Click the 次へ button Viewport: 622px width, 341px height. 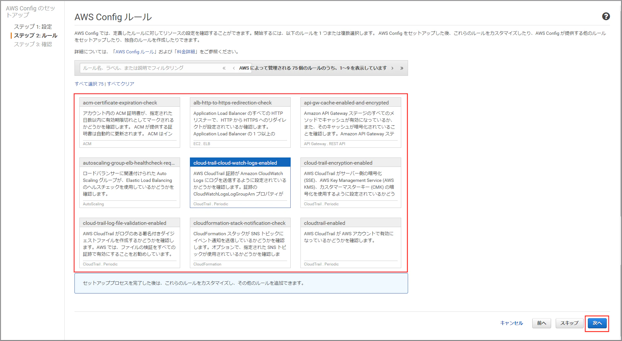pos(597,323)
